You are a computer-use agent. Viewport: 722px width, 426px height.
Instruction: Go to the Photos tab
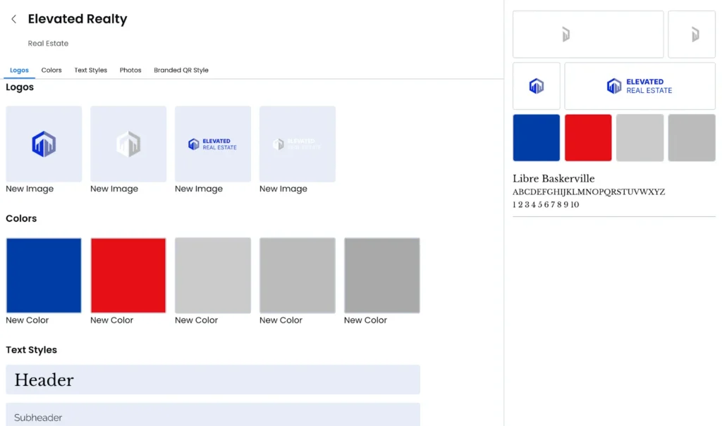tap(130, 70)
